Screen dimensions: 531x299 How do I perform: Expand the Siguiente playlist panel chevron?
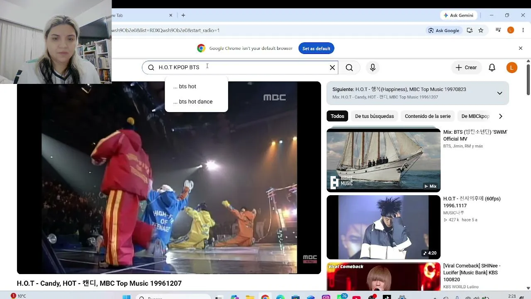pyautogui.click(x=499, y=93)
